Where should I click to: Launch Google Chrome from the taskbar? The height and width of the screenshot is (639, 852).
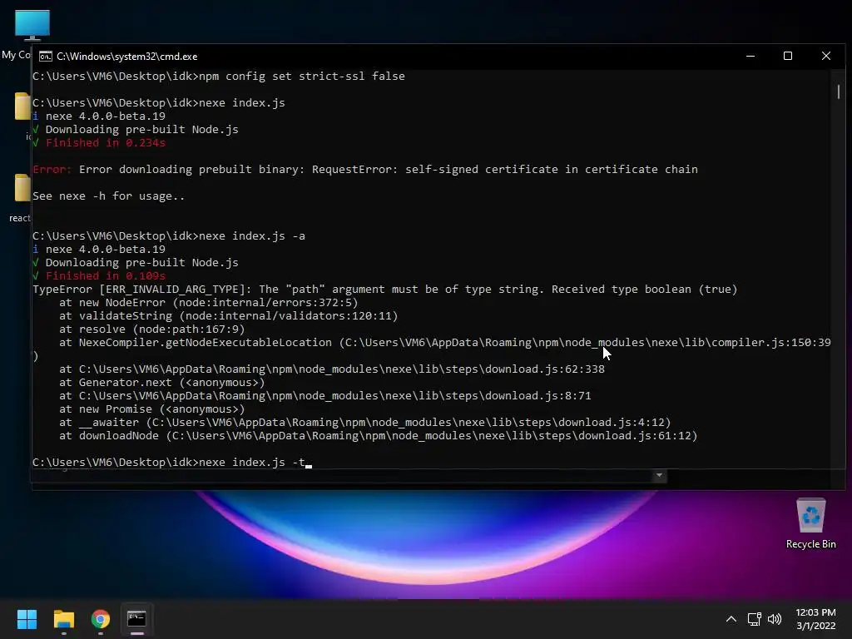click(101, 619)
